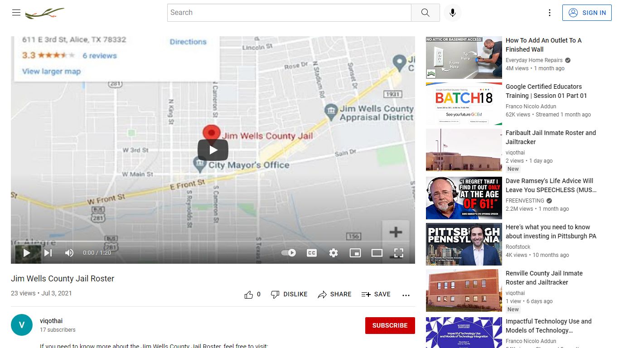Viewport: 619px width, 348px height.
Task: Click the small play button in player controls
Action: pyautogui.click(x=27, y=253)
